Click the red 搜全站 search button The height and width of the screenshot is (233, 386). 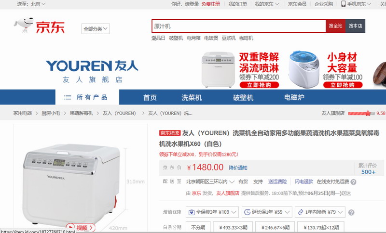pos(335,26)
